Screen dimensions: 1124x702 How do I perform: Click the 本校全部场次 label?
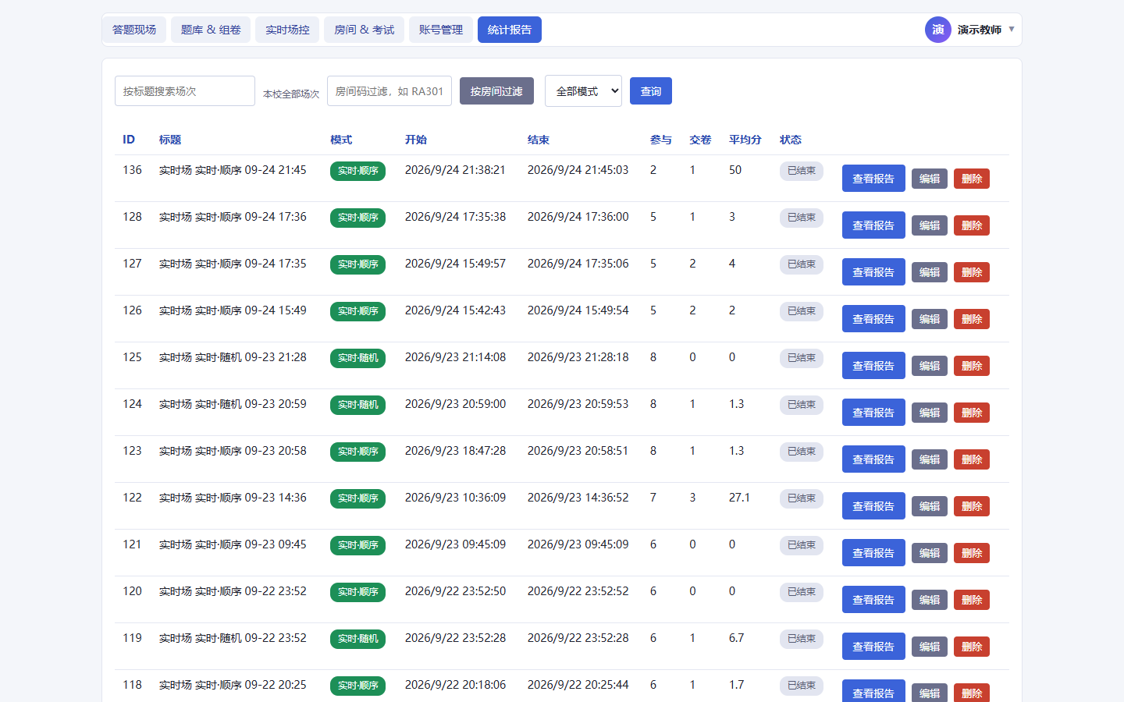(291, 94)
